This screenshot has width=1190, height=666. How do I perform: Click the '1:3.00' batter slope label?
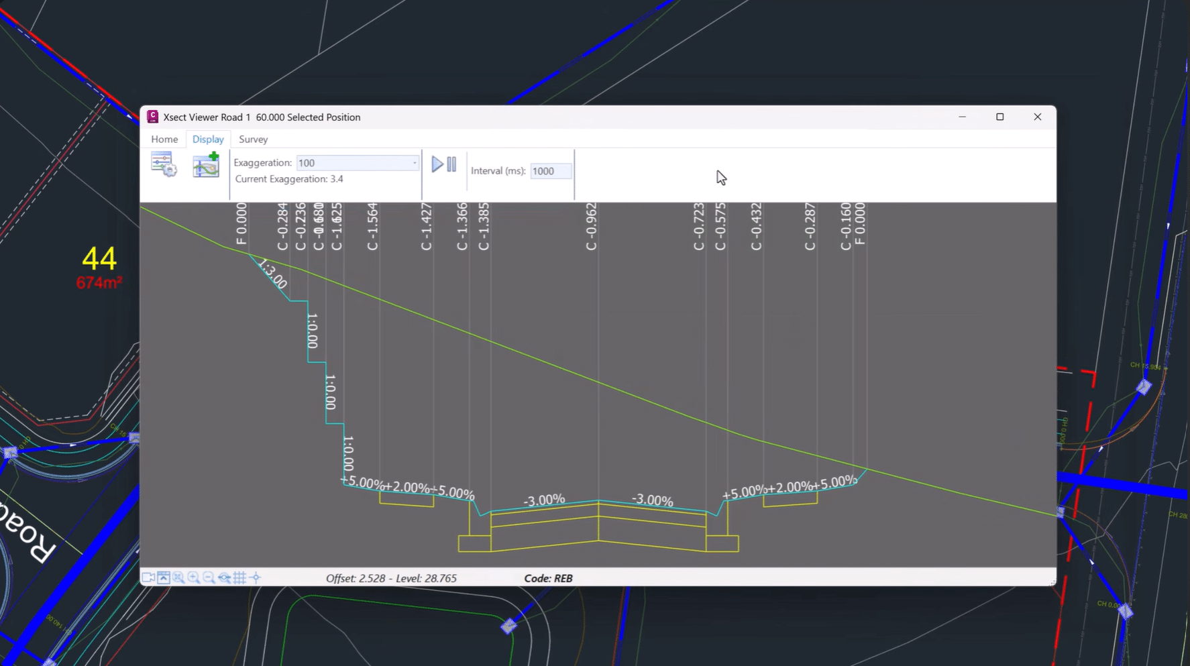273,274
